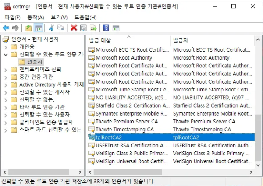Click the list vertical scrollbar down arrow
Image resolution: width=263 pixels, height=186 pixels.
point(258,165)
